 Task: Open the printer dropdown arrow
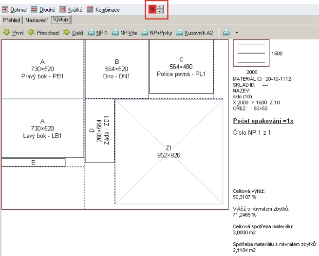click(237, 33)
